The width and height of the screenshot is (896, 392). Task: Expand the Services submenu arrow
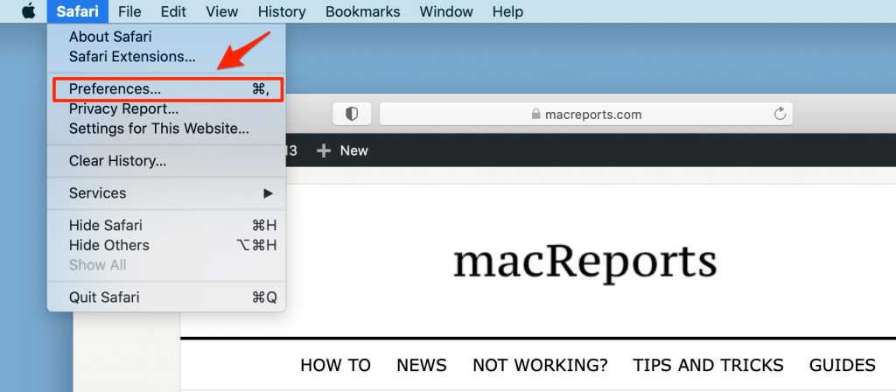(268, 193)
